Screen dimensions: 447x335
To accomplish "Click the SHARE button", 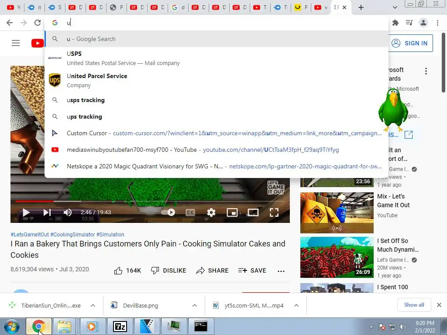I will coord(213,270).
